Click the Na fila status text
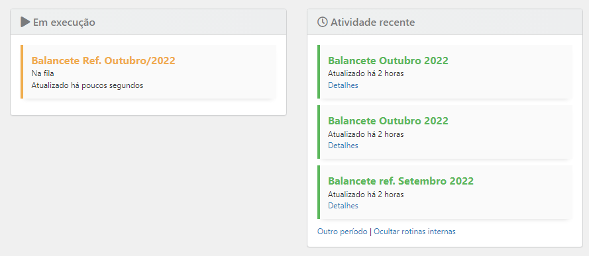Viewport: 589px width, 256px height. coord(42,73)
